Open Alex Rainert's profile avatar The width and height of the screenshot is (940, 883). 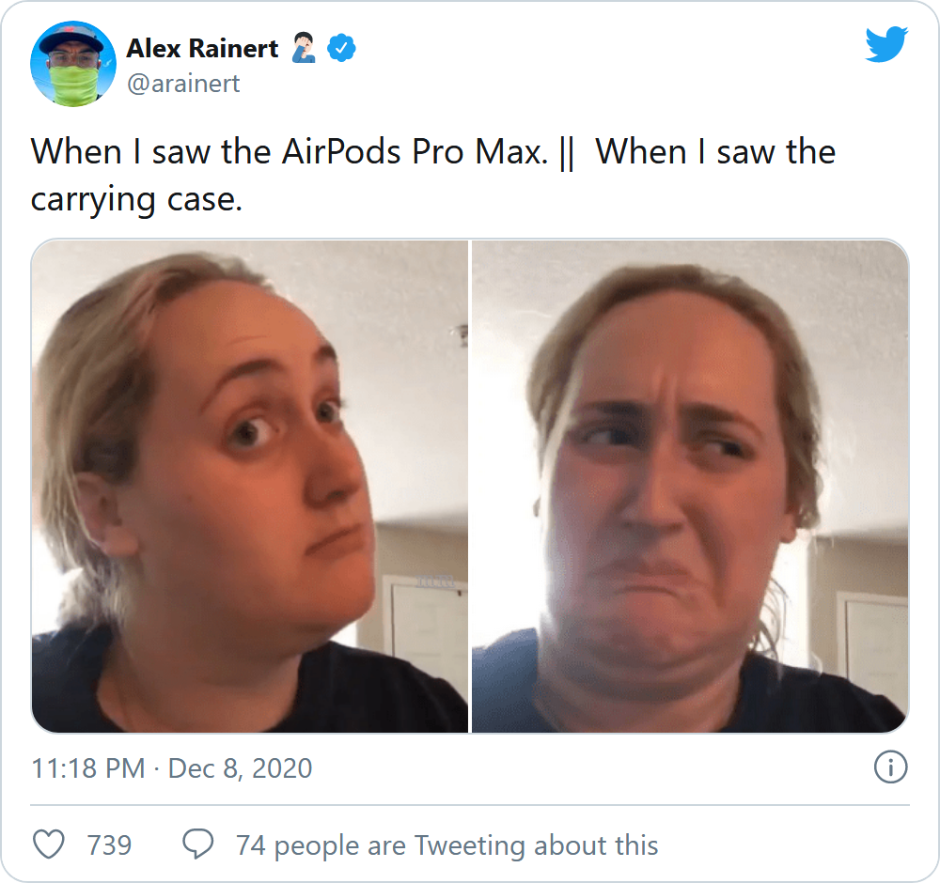click(73, 64)
